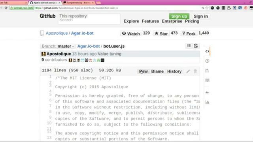
Task: Open the Issues icon in the right sidebar
Action: (207, 61)
